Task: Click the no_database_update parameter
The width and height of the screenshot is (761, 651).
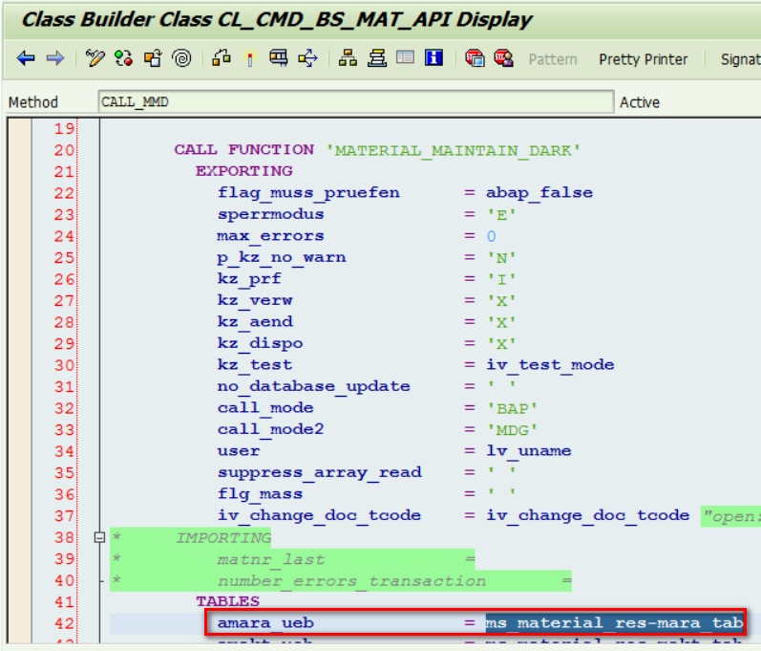Action: coord(313,386)
